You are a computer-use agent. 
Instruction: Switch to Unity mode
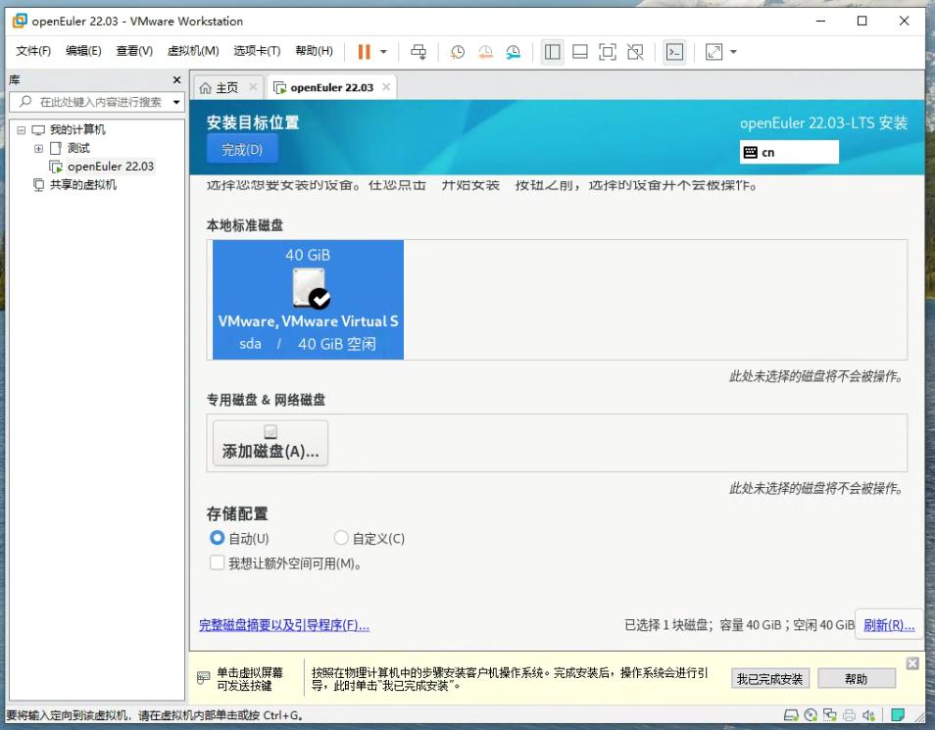[635, 52]
